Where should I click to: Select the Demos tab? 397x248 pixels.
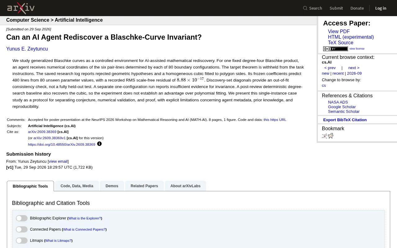(112, 186)
